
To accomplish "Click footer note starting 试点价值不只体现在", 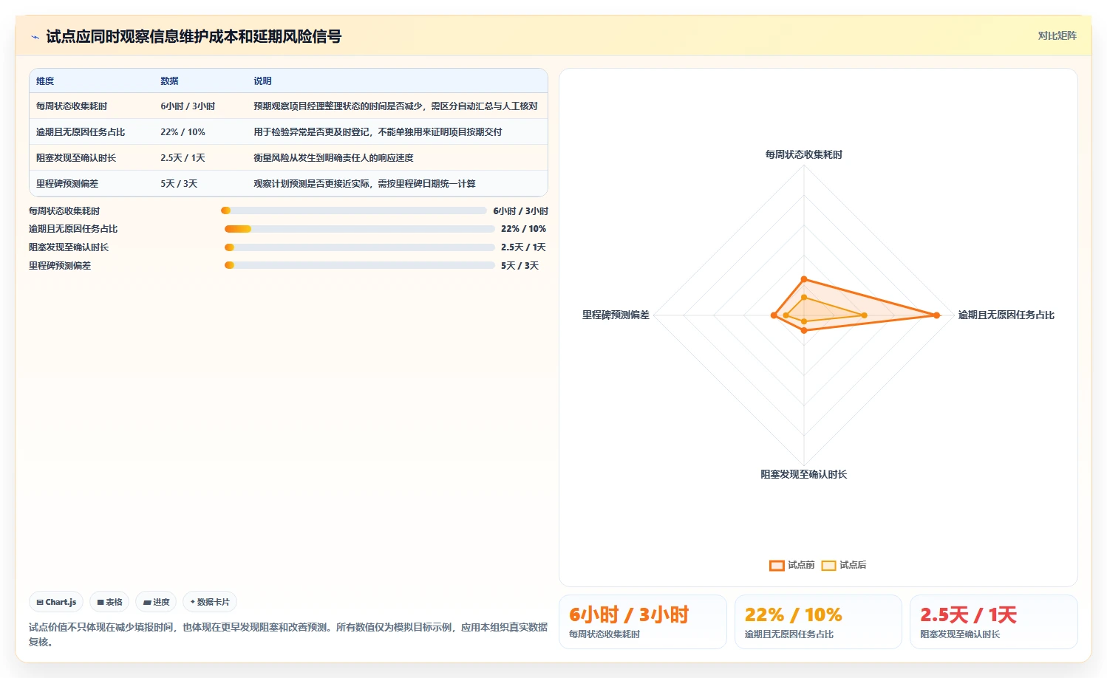I will click(x=288, y=634).
